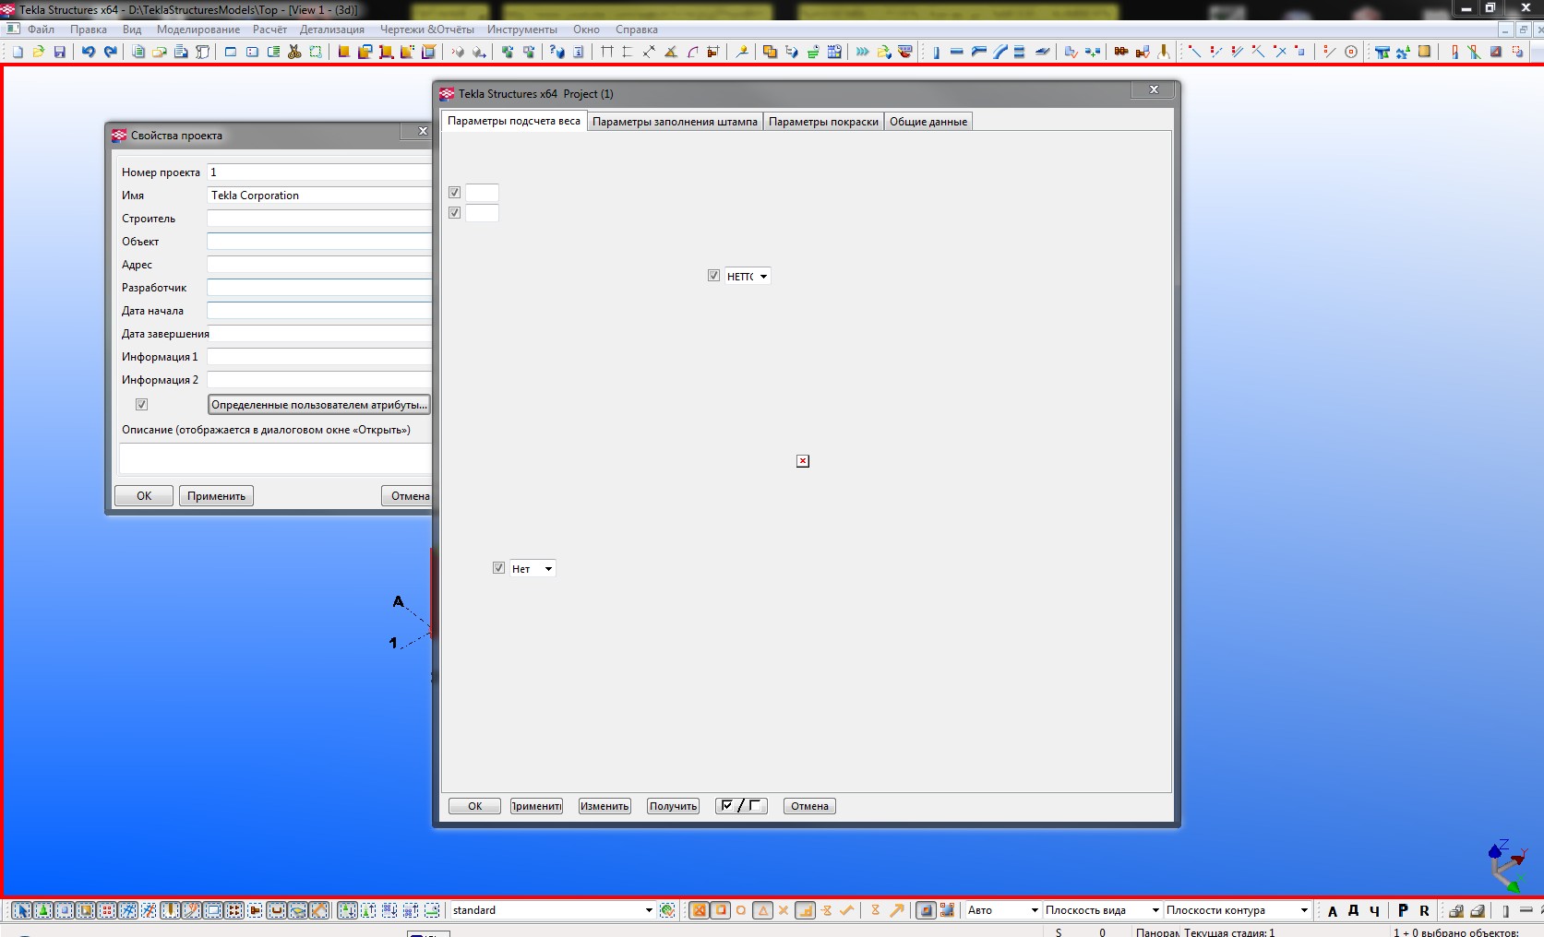Open the Справка menu
1544x937 pixels.
tap(637, 30)
